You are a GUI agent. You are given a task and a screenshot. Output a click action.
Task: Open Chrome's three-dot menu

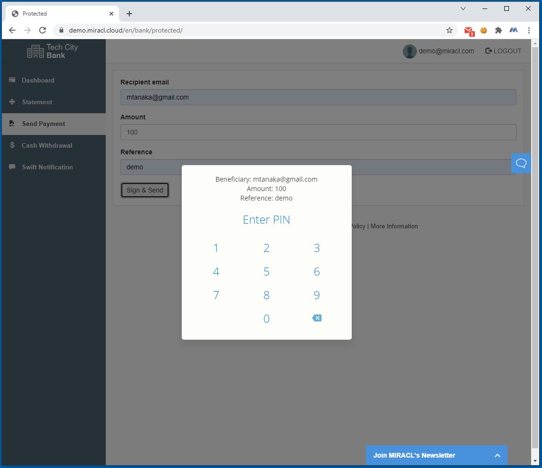[529, 30]
